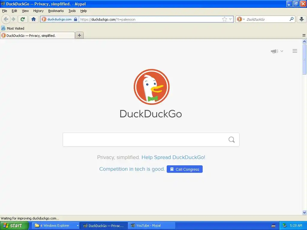
Task: Select DuckDuckGo taskbar window button
Action: point(104,226)
